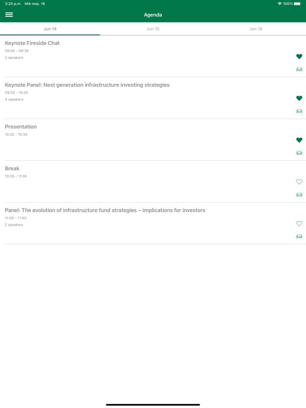Open the hamburger navigation menu
The width and height of the screenshot is (306, 408).
point(9,15)
